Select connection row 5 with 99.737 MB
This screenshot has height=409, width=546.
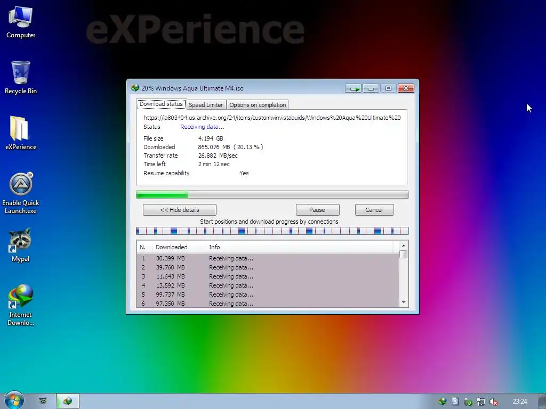click(x=268, y=295)
